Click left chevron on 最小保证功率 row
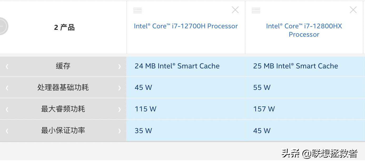The height and width of the screenshot is (163, 365). pos(7,131)
